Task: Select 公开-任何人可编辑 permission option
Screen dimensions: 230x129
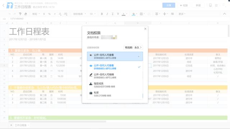Action: (115, 76)
